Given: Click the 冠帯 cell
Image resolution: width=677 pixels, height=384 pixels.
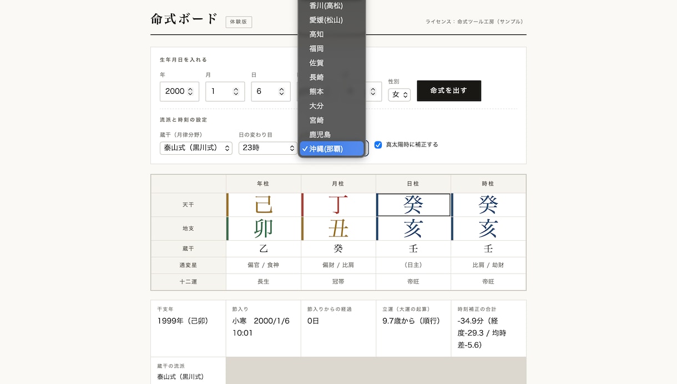Looking at the screenshot, I should tap(338, 282).
